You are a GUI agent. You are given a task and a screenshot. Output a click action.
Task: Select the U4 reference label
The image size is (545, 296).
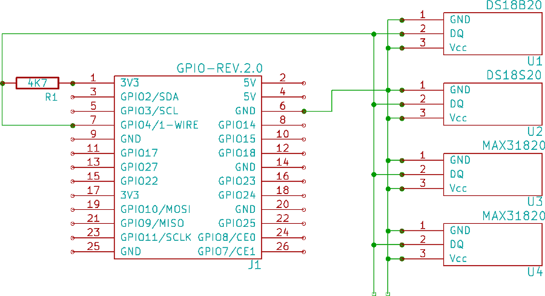click(535, 272)
